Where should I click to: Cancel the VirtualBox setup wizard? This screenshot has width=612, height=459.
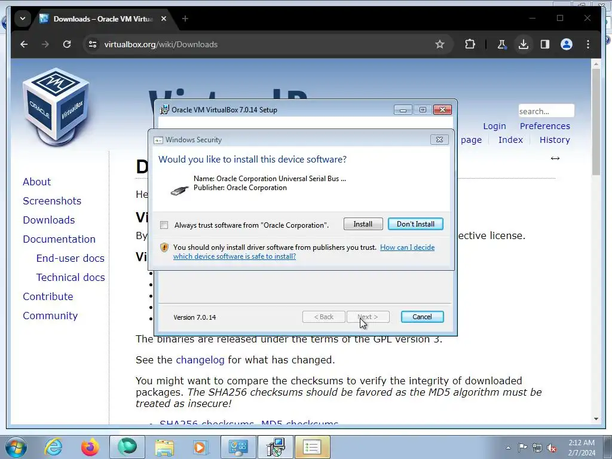pos(423,317)
